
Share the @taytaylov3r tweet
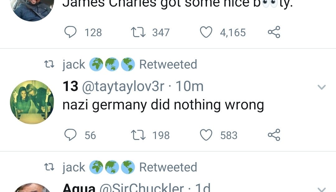point(274,135)
